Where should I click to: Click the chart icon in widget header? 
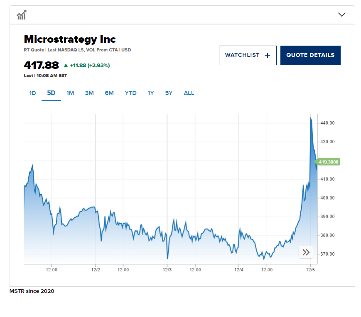tap(22, 15)
